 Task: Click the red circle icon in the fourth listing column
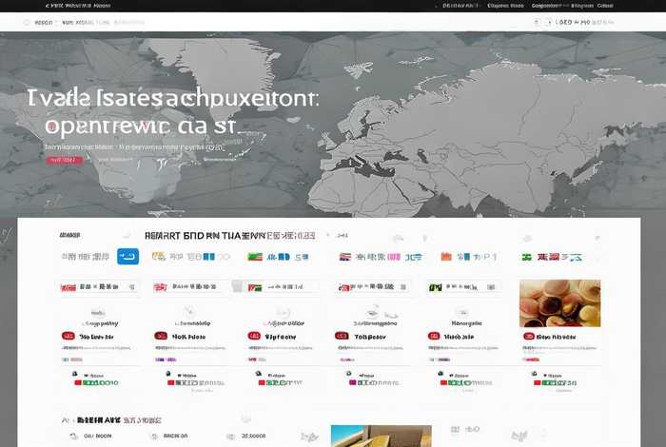[x=341, y=336]
